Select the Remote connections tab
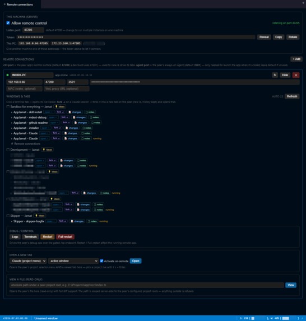The height and width of the screenshot is (321, 306). (20, 4)
